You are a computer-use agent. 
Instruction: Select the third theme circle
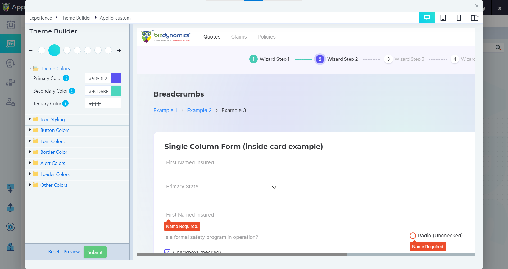tap(67, 50)
